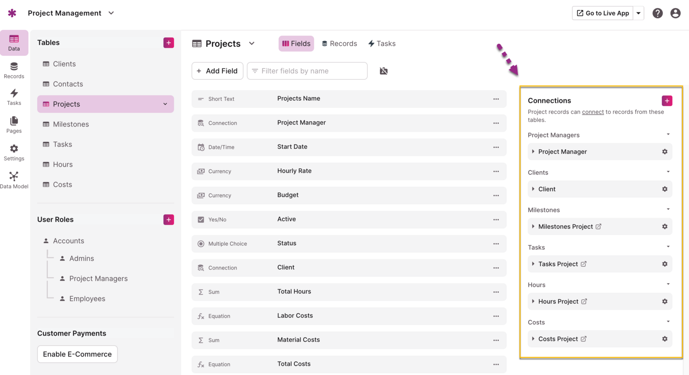Click the user account avatar icon
This screenshot has height=375, width=689.
click(x=675, y=13)
